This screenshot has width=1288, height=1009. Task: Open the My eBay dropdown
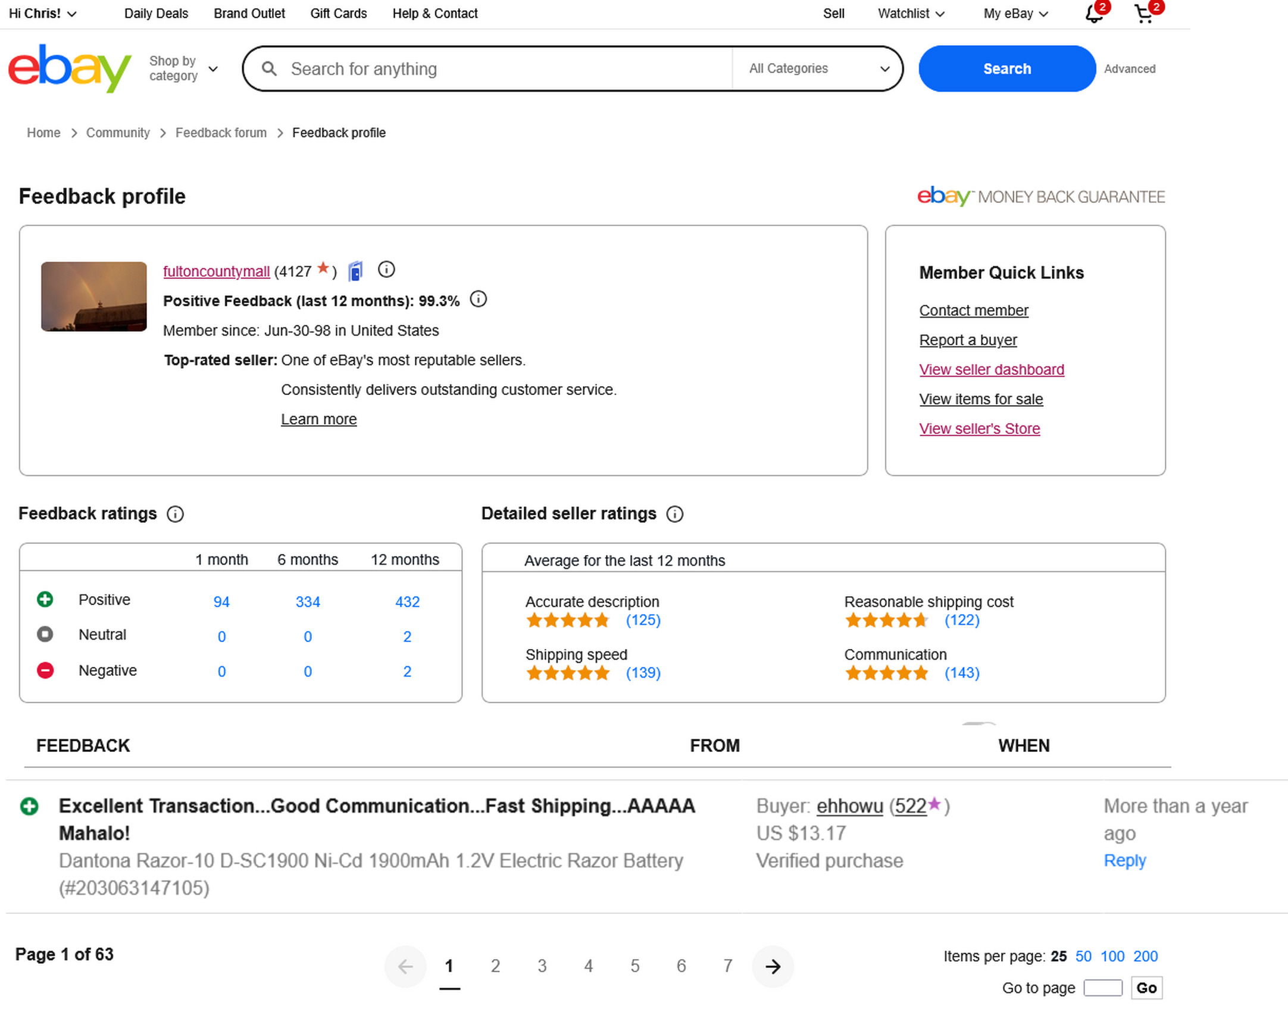(x=1015, y=14)
